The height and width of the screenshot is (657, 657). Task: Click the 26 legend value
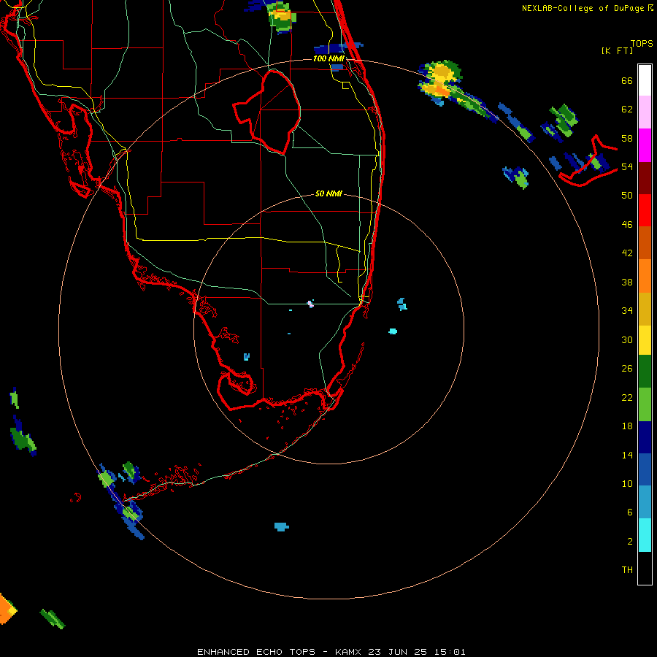pos(627,369)
